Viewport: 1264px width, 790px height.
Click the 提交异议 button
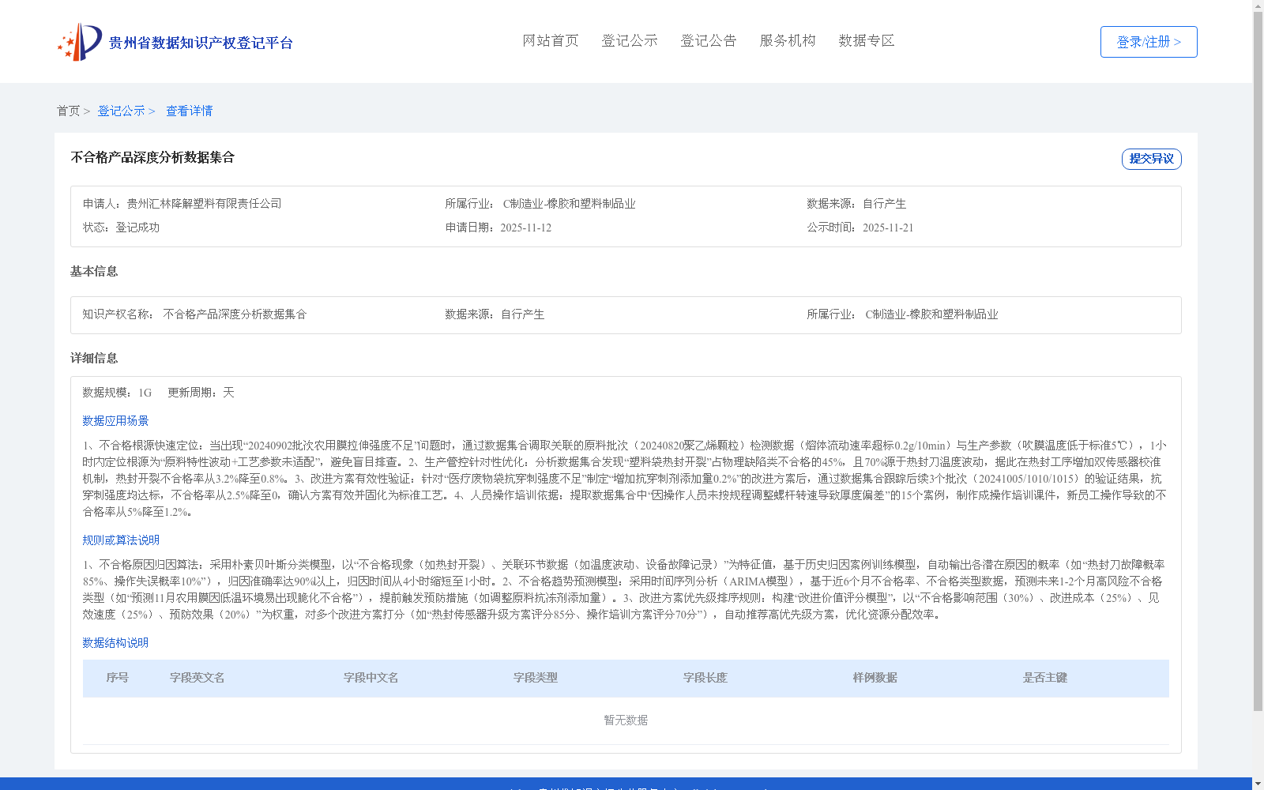[1152, 159]
